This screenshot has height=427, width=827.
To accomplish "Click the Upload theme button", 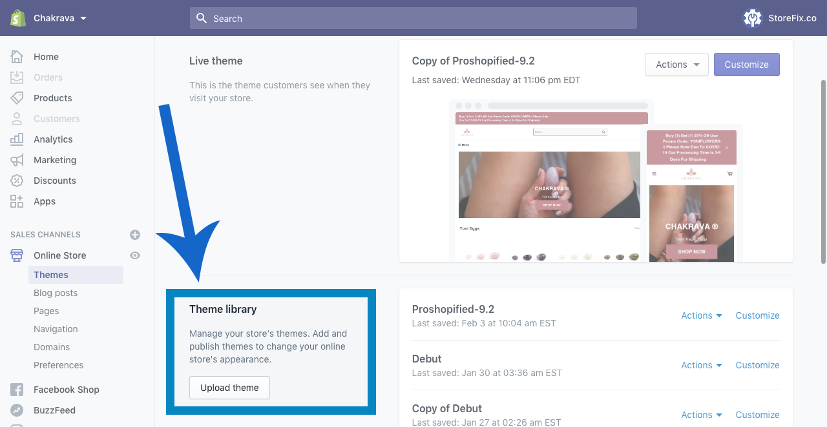I will [x=229, y=388].
